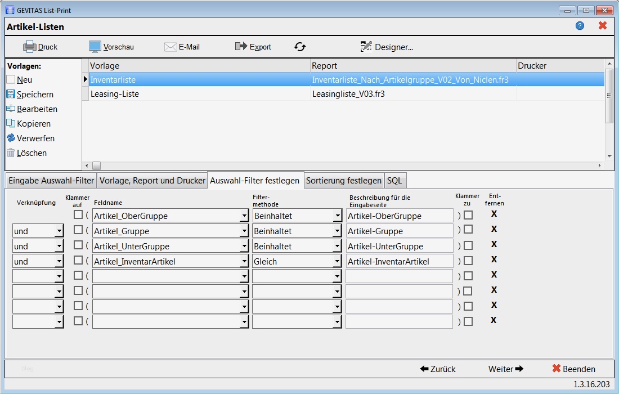
Task: Tick Klammer zu for Artikel-UnterGruppe row
Action: 468,245
